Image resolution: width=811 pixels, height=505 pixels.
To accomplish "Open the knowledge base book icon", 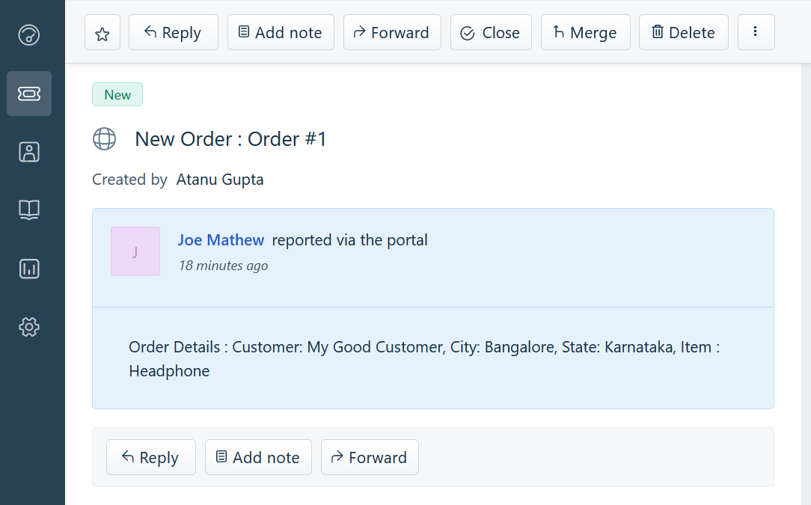I will pos(29,210).
